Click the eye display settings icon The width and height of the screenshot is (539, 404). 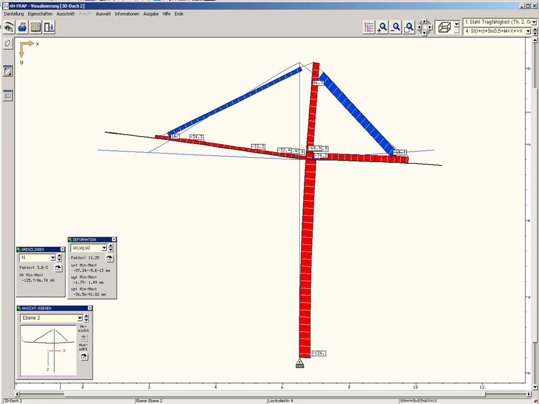9,26
